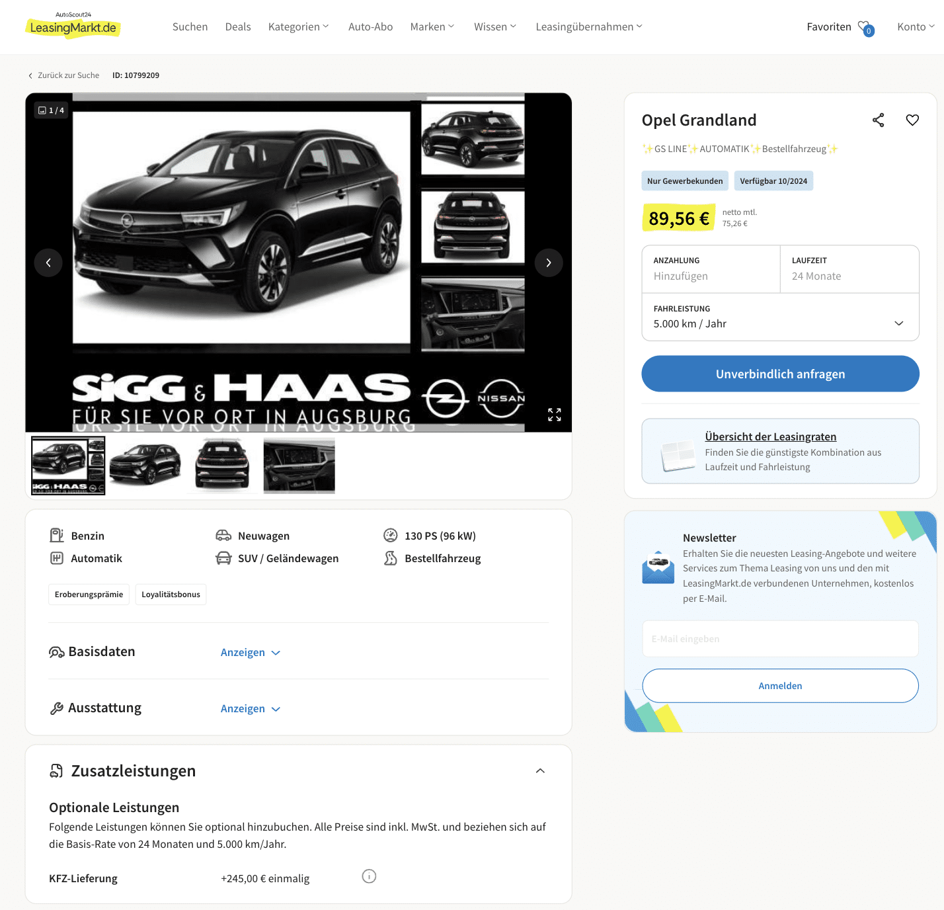Image resolution: width=944 pixels, height=910 pixels.
Task: Open Favoriten heart icon in header
Action: click(865, 28)
